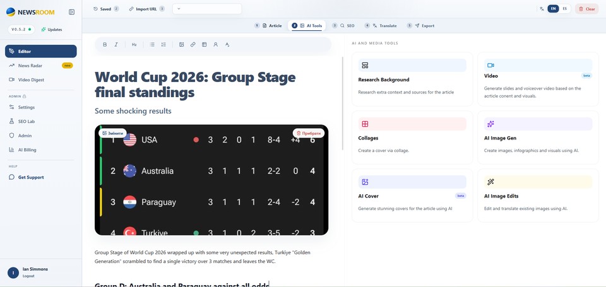The height and width of the screenshot is (287, 606).
Task: Click the beta badge on AI Cover card
Action: (461, 196)
